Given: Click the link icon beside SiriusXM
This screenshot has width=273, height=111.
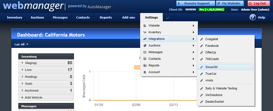Looking at the screenshot, I should [x=202, y=67].
